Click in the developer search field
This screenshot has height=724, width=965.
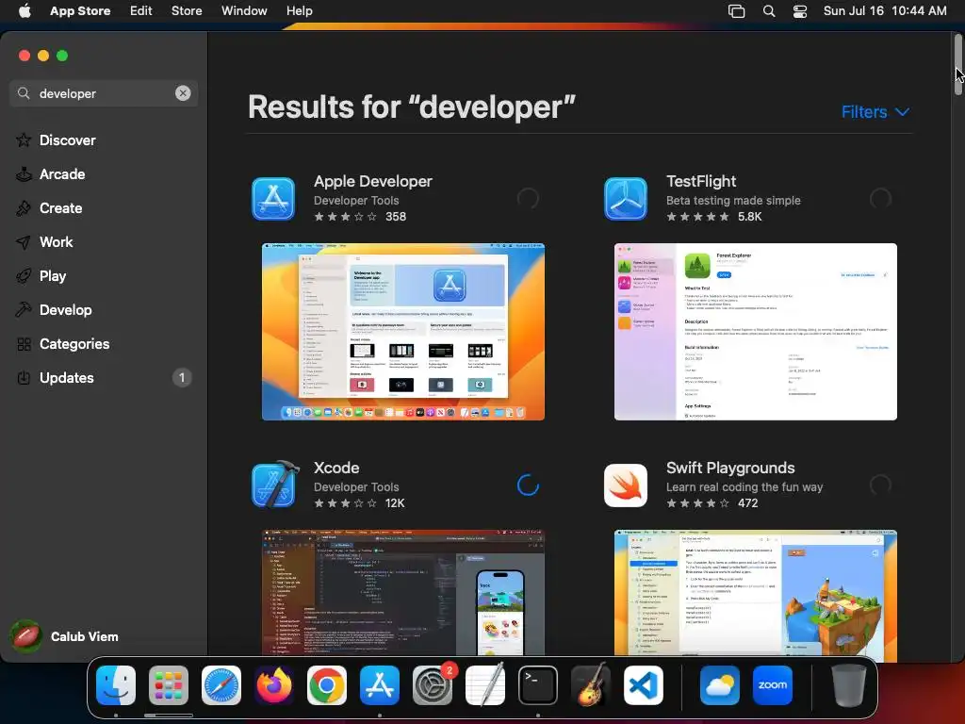point(104,93)
